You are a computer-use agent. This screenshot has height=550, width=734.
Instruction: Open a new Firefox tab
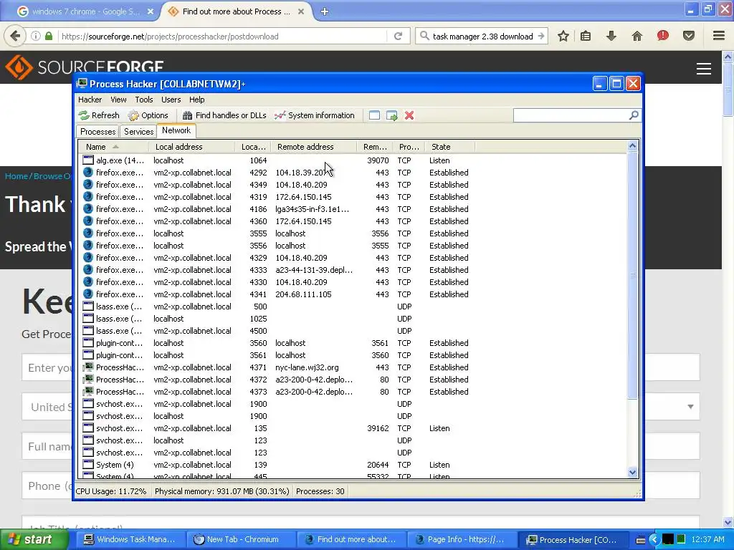325,11
